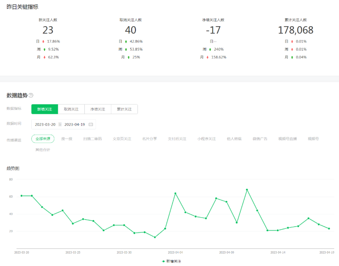Choose the 文章页关注 channel option
This screenshot has width=339, height=266.
(122, 139)
